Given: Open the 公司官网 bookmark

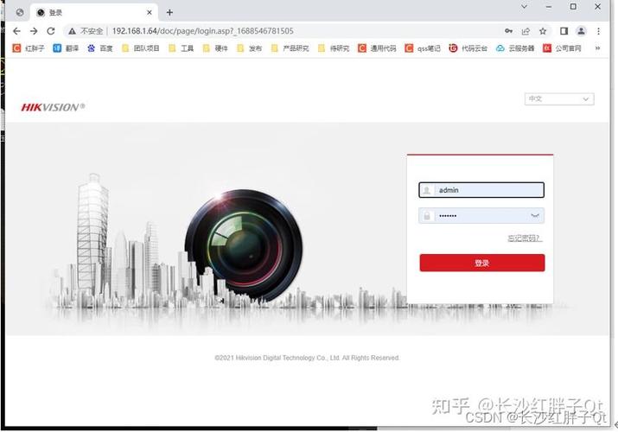Looking at the screenshot, I should [x=562, y=48].
